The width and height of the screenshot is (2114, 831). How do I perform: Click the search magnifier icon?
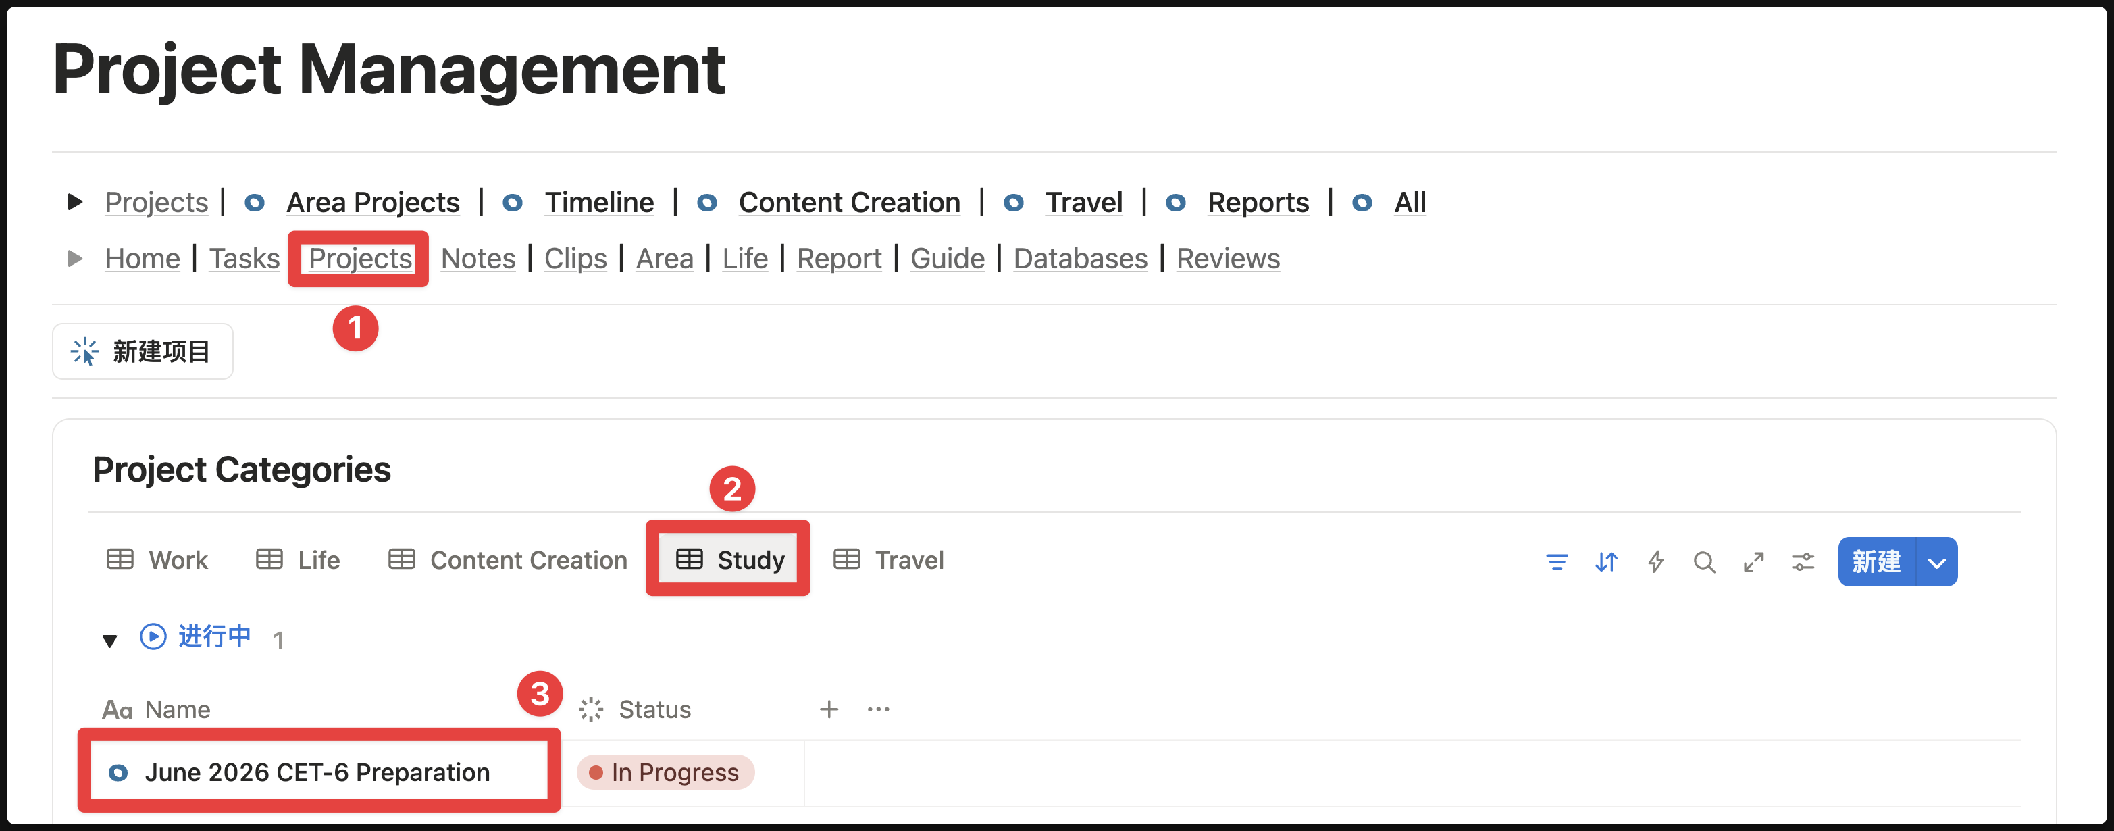1703,563
